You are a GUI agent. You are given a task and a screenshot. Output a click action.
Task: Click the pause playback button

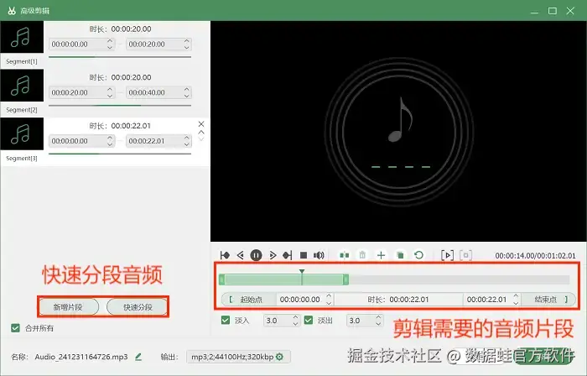coord(256,255)
